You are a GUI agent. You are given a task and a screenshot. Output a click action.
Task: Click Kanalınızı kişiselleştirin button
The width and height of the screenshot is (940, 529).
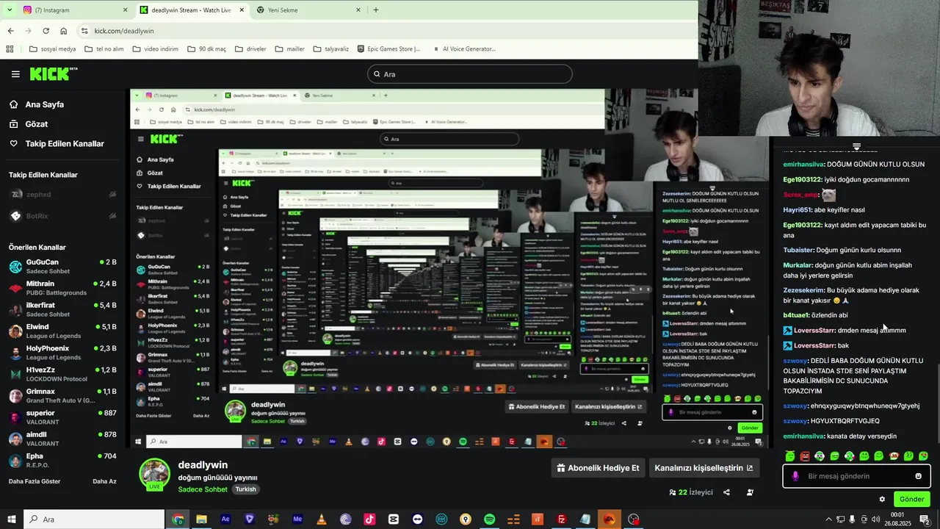pos(704,468)
